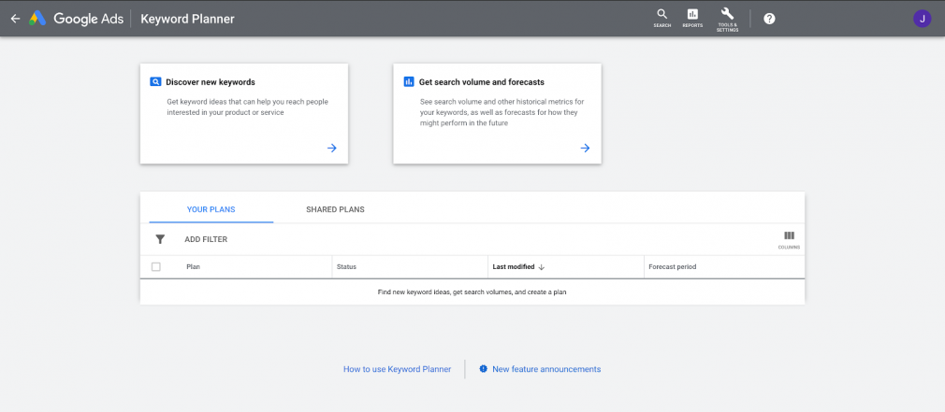
Task: Toggle the sort arrow beside Last modified
Action: pyautogui.click(x=541, y=267)
